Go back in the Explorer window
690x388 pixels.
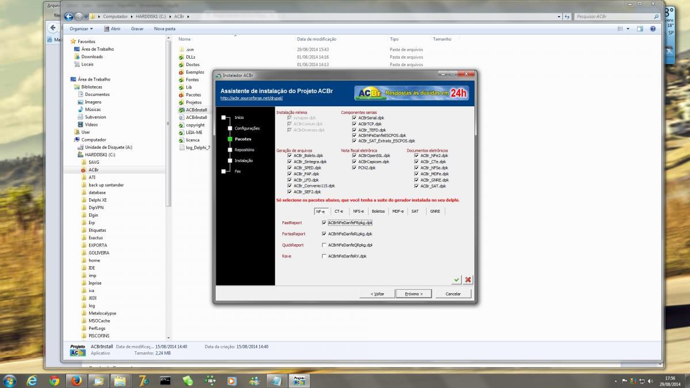pos(69,17)
